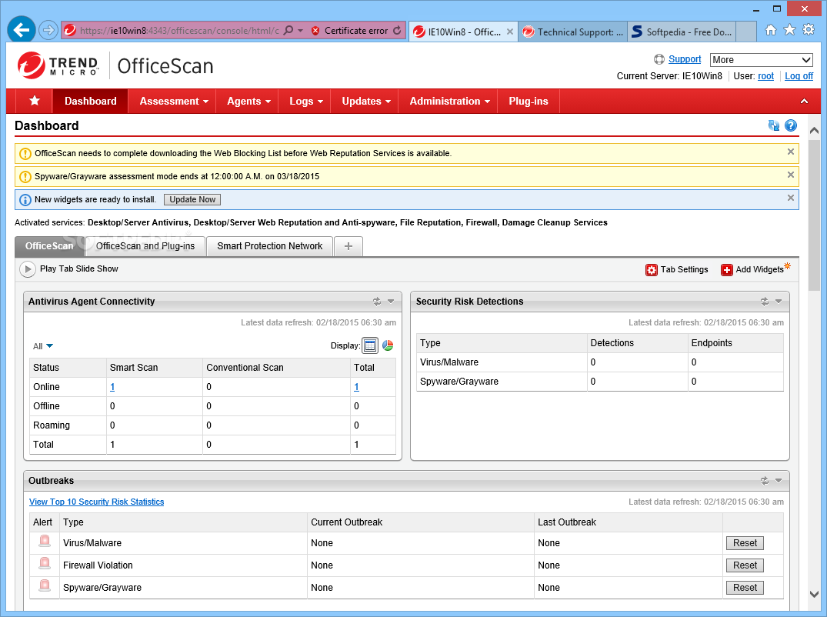Expand the Agents menu
827x617 pixels.
click(x=248, y=102)
